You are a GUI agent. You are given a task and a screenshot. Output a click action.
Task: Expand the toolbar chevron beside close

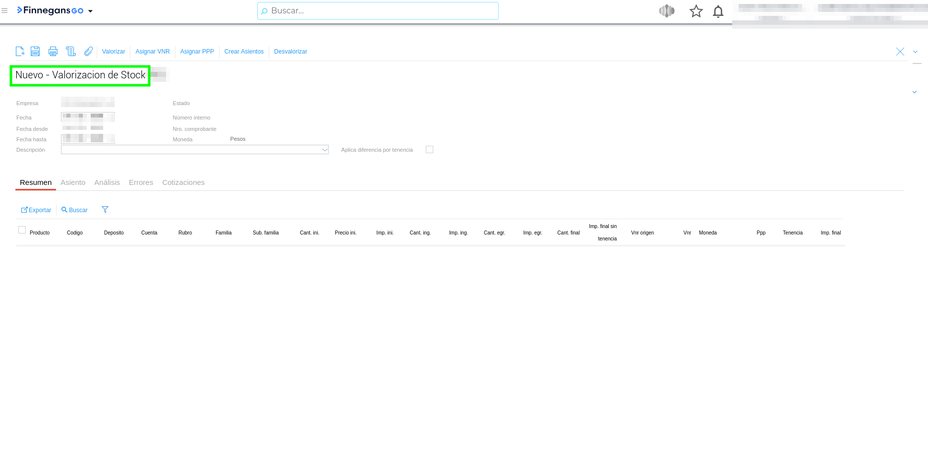(915, 52)
